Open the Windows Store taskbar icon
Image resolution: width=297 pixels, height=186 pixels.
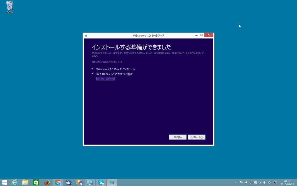[x=36, y=183]
